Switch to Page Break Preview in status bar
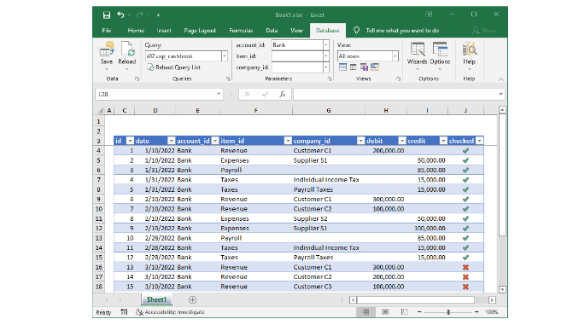 (404, 312)
